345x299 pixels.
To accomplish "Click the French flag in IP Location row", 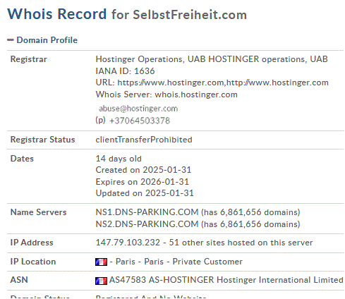I will click(x=101, y=262).
